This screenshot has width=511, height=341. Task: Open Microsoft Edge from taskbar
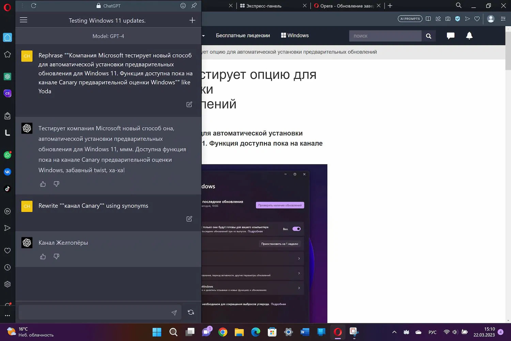pyautogui.click(x=255, y=332)
